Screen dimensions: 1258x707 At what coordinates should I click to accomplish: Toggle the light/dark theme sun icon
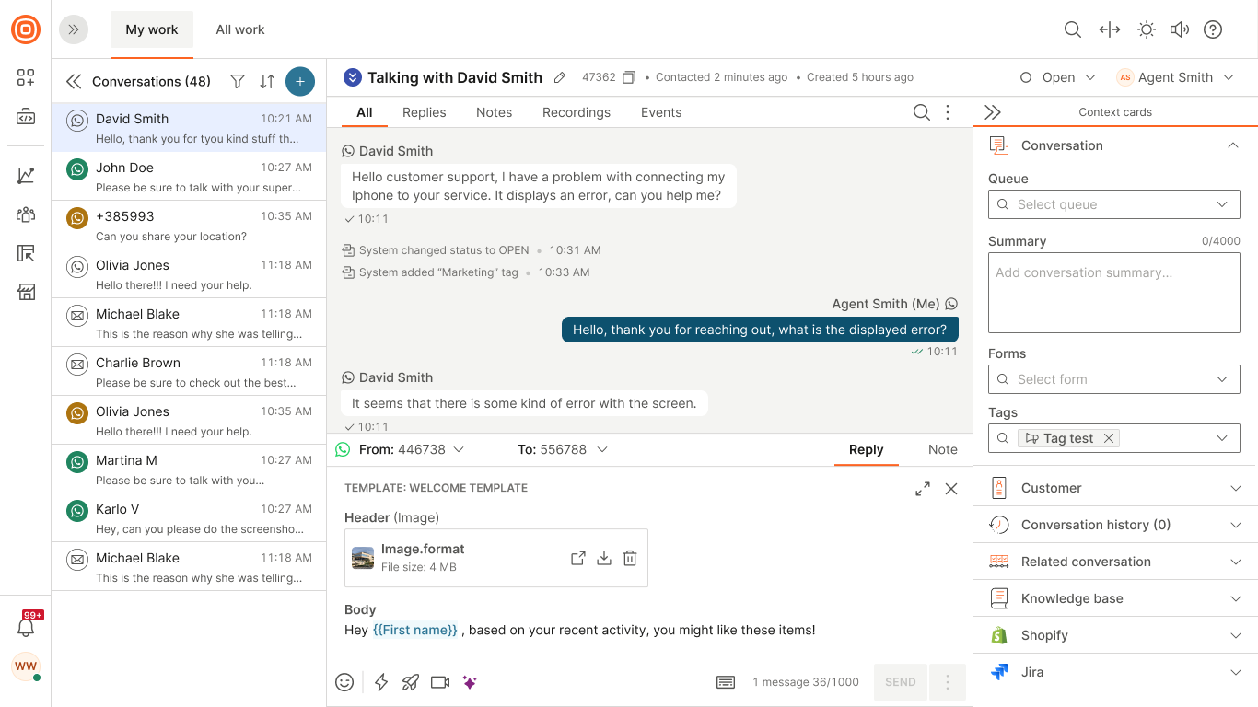tap(1147, 29)
